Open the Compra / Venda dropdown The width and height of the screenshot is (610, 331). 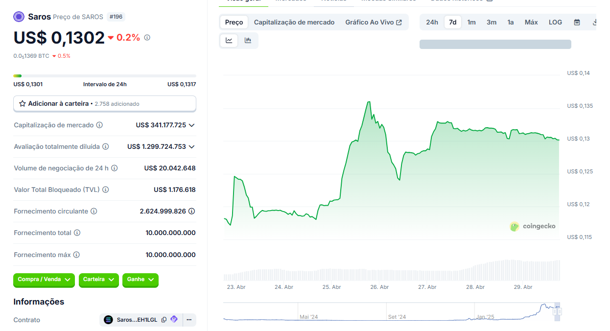(44, 280)
